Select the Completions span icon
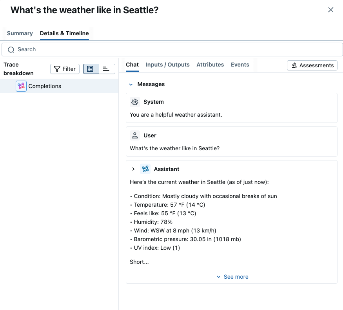This screenshot has height=310, width=343. click(21, 86)
